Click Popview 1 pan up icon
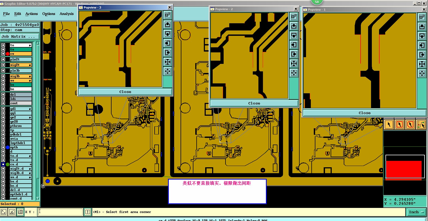 coord(422,27)
